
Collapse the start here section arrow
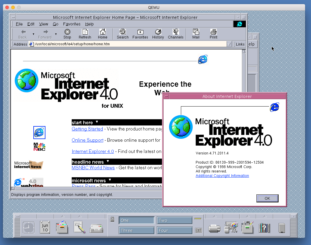97,122
